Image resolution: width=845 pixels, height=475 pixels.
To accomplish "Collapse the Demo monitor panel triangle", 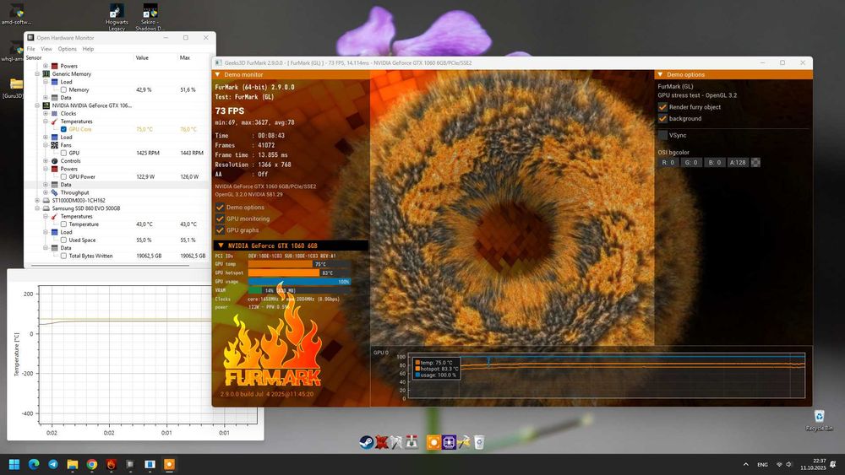I will point(218,75).
